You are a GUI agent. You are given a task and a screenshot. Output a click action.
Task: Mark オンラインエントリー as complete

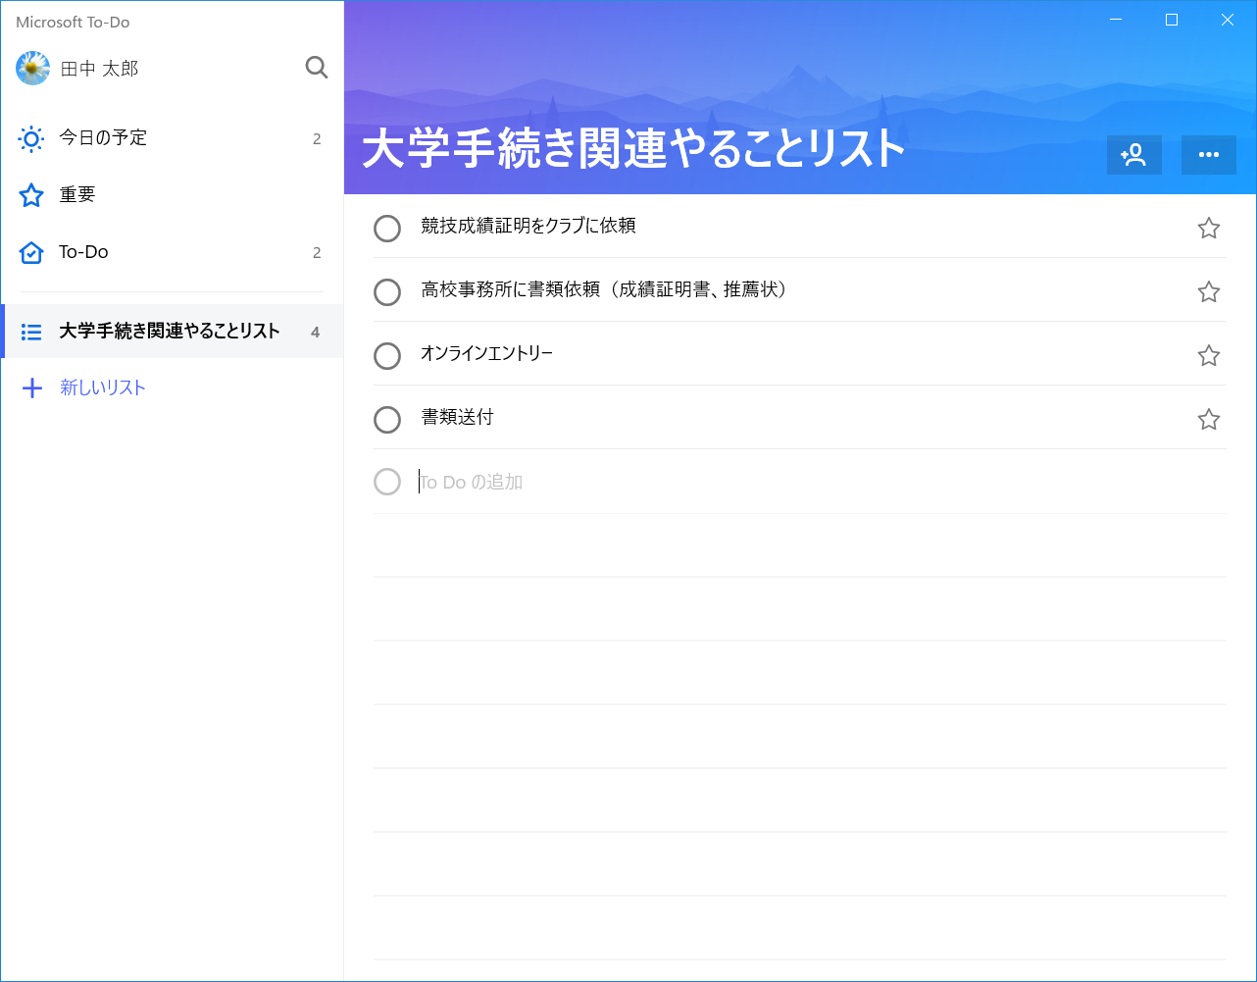tap(387, 355)
